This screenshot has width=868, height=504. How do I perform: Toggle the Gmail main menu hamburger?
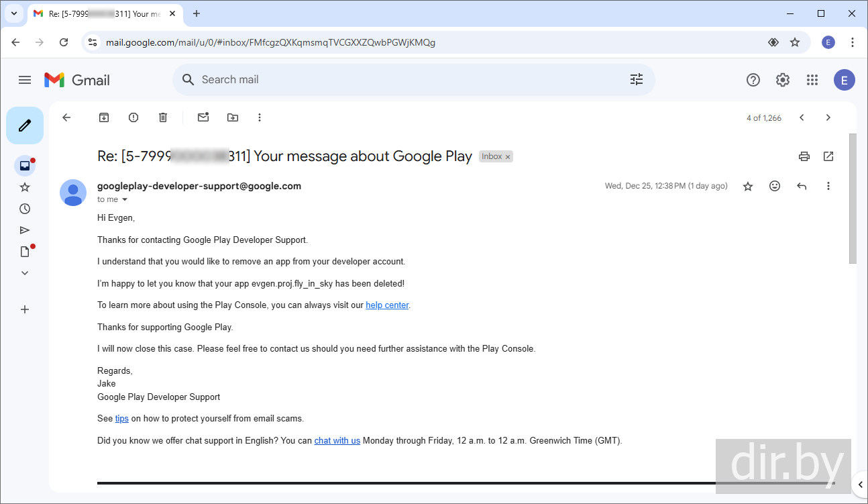(x=25, y=80)
